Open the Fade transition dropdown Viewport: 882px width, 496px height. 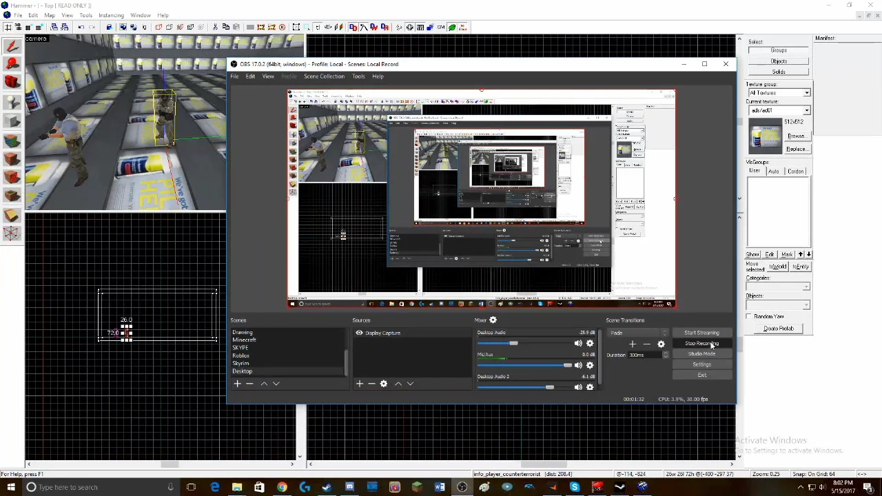[x=637, y=333]
